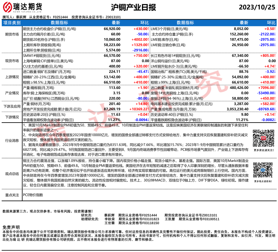Choose the 下游及应用 category cell
This screenshot has width=278, height=252.
pos(12,106)
